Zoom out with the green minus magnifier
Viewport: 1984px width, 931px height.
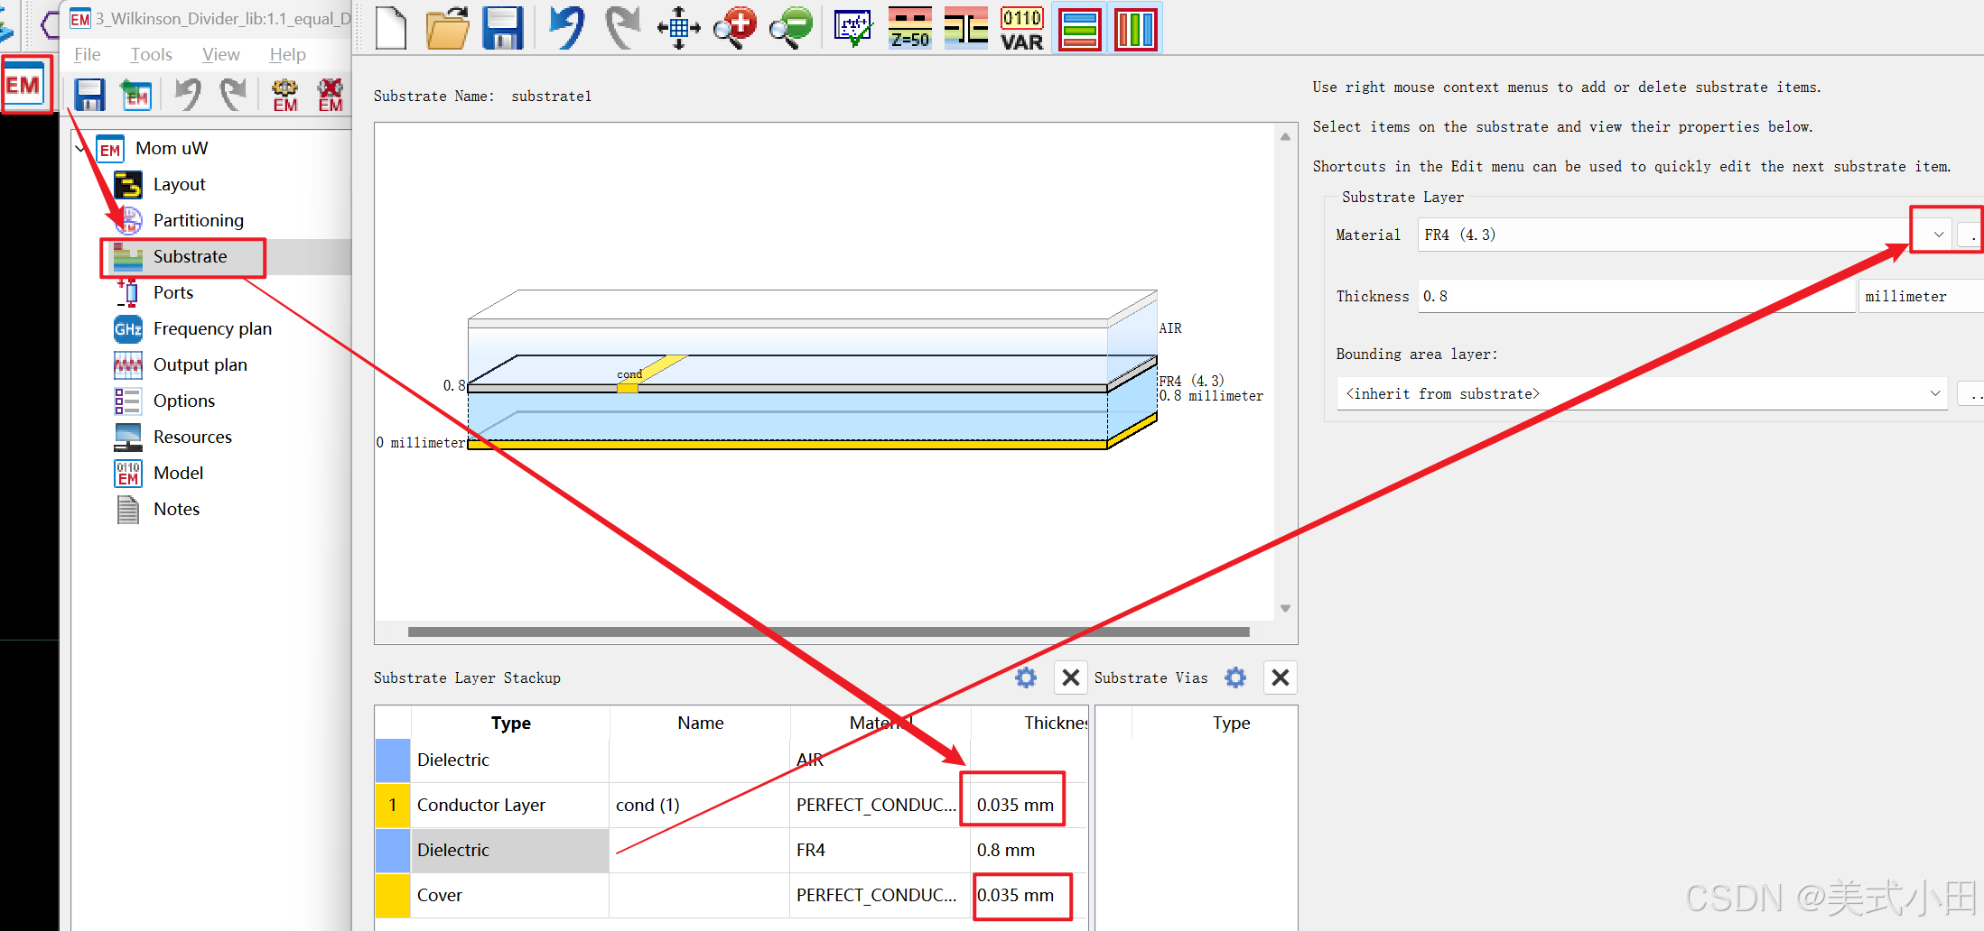point(791,28)
